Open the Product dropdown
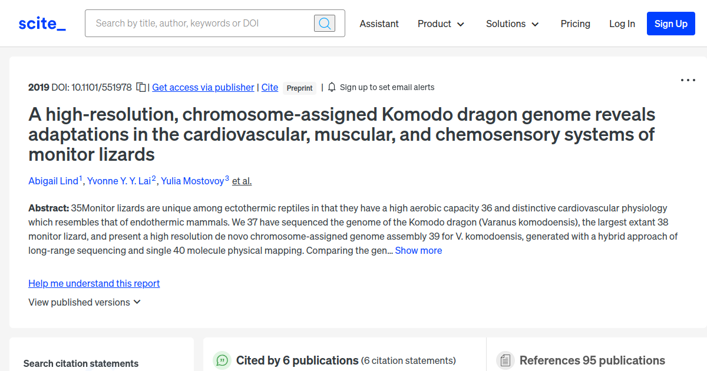Viewport: 707px width, 371px height. (441, 24)
